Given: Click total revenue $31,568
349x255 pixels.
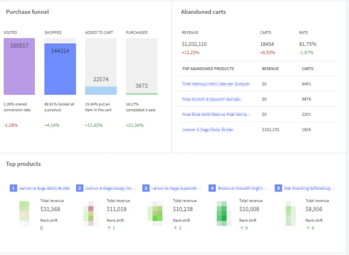Looking at the screenshot, I should (x=50, y=209).
